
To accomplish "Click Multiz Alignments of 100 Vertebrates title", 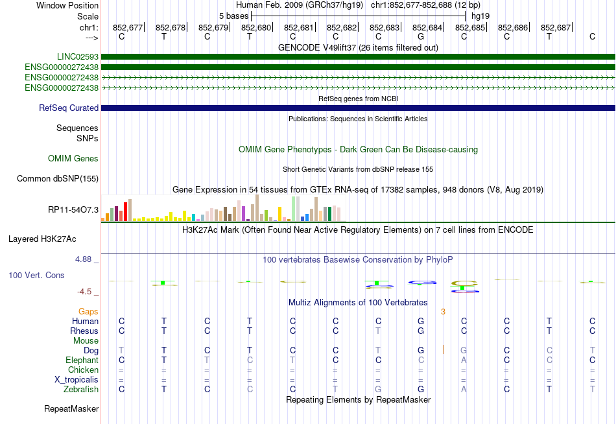I will pos(358,303).
